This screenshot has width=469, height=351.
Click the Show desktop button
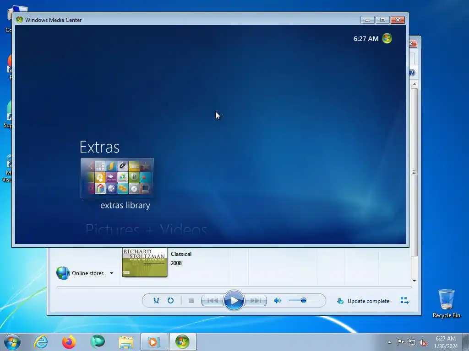pyautogui.click(x=466, y=342)
